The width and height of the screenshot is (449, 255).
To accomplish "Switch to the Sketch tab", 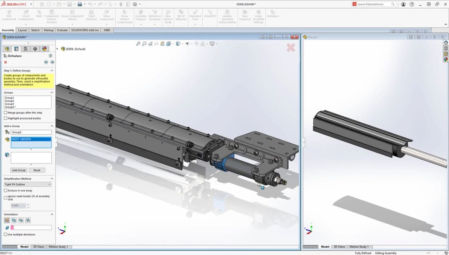I will point(35,30).
